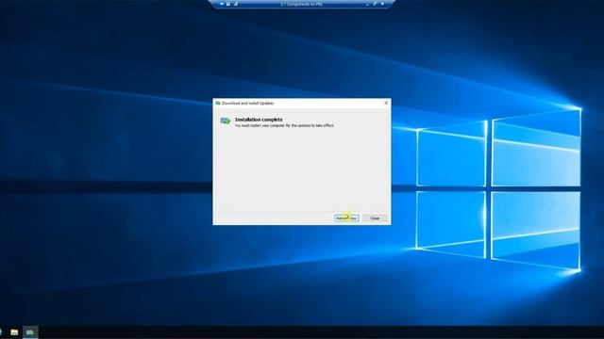Click the lock icon on the connection bar
This screenshot has width=604, height=339.
point(228,4)
